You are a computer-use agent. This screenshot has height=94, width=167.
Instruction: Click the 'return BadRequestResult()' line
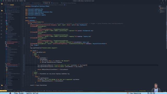(x=50, y=81)
